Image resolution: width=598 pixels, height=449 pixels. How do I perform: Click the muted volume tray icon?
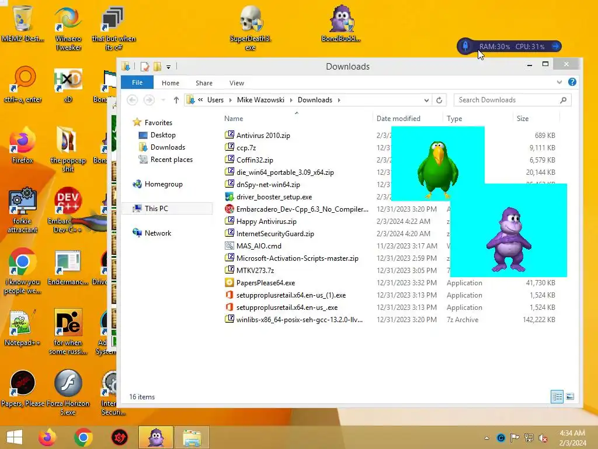coord(543,438)
